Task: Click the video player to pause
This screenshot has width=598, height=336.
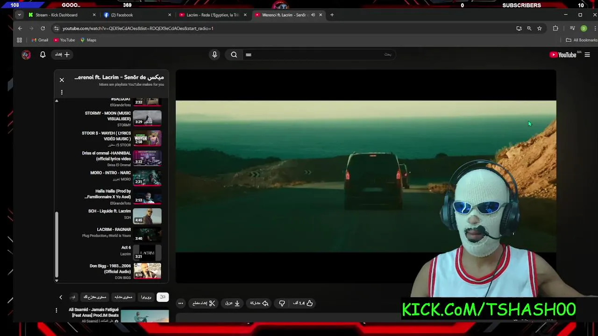Action: [366, 176]
